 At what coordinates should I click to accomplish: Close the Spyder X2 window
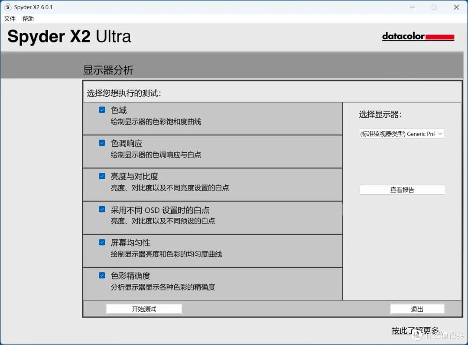point(456,7)
